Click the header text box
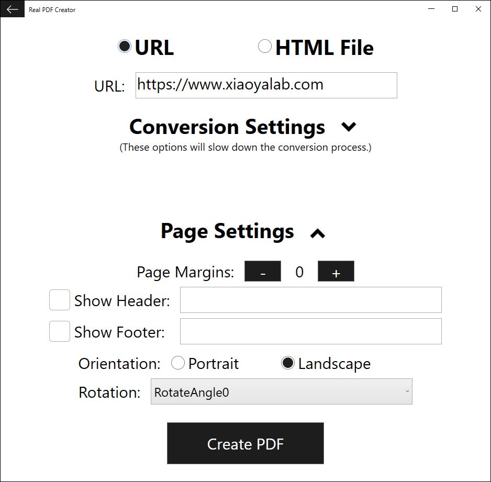Screen dimensions: 491x482 (310, 300)
